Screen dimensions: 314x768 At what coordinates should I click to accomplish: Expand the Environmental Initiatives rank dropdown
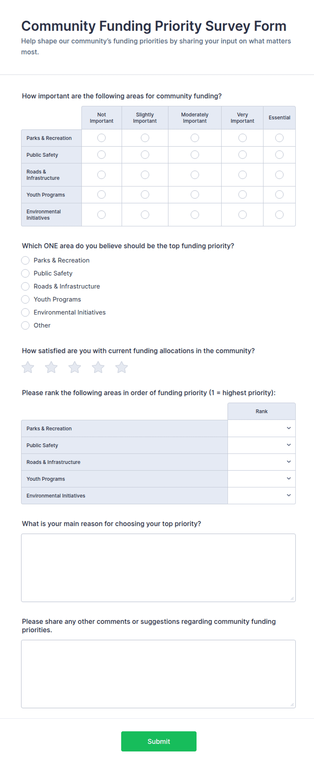pyautogui.click(x=261, y=496)
